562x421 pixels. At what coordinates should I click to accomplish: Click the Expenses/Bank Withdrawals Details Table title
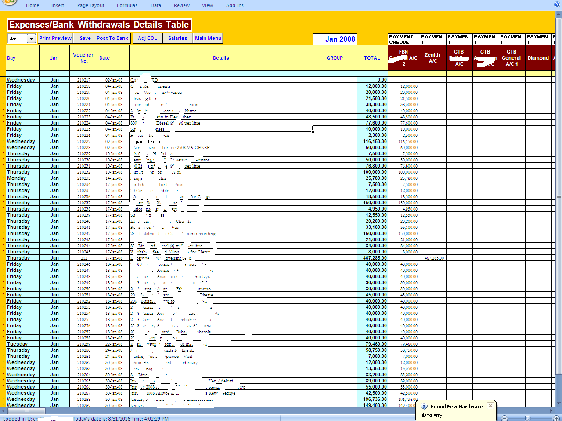point(99,25)
